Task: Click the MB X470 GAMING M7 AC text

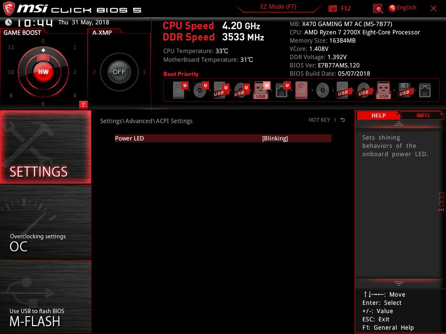Action: [x=341, y=24]
